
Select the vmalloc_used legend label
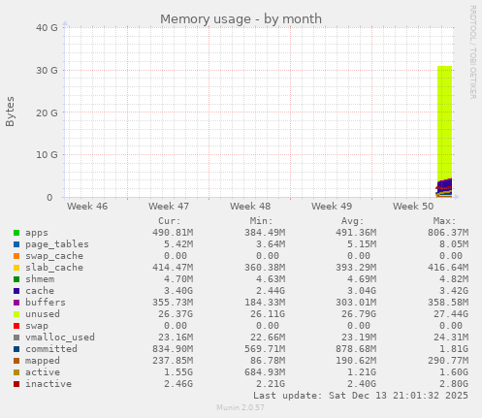click(60, 338)
